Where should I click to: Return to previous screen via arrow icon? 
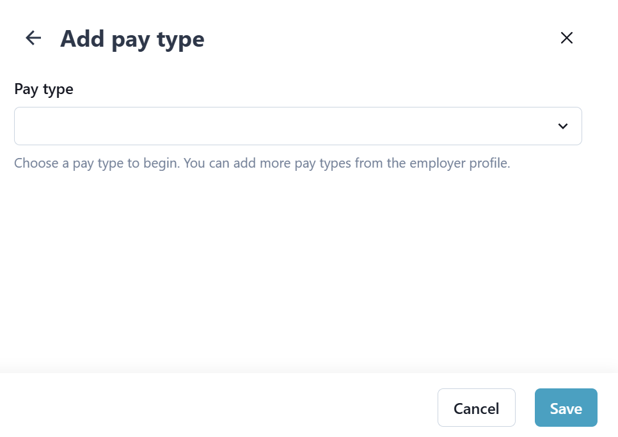[x=33, y=38]
